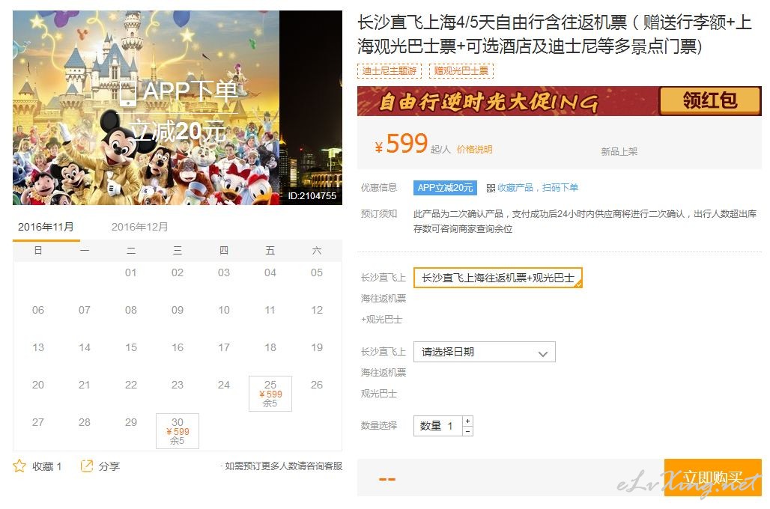Click the 立即购买 buy button

pyautogui.click(x=712, y=478)
